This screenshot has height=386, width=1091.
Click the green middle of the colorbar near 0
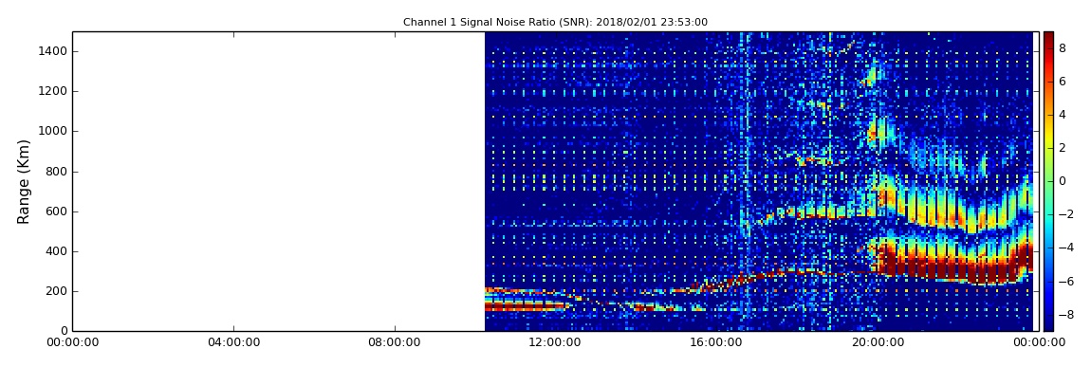(x=1048, y=181)
